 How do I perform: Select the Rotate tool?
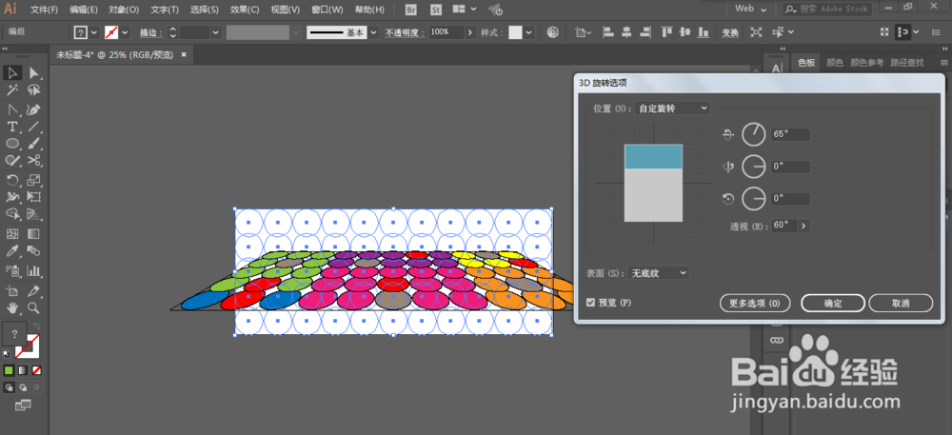point(12,180)
